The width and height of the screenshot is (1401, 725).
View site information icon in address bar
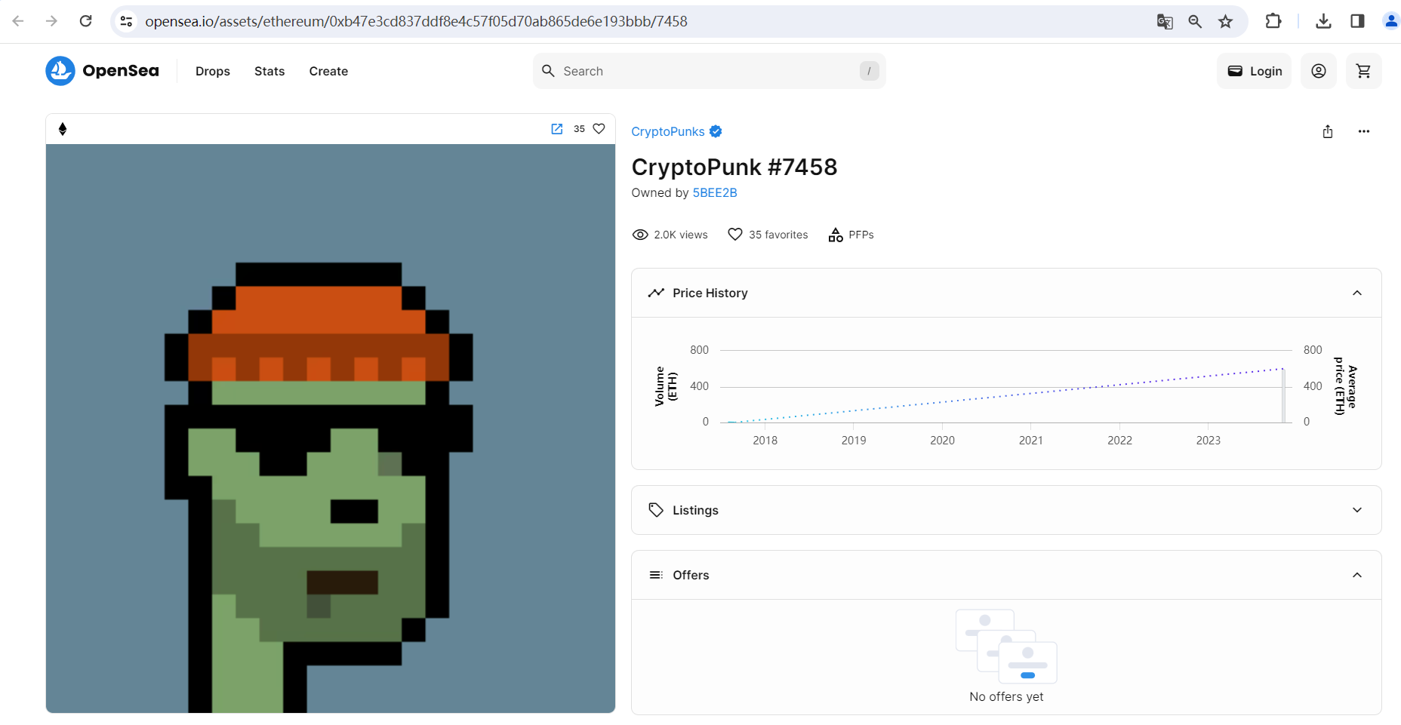click(x=127, y=21)
